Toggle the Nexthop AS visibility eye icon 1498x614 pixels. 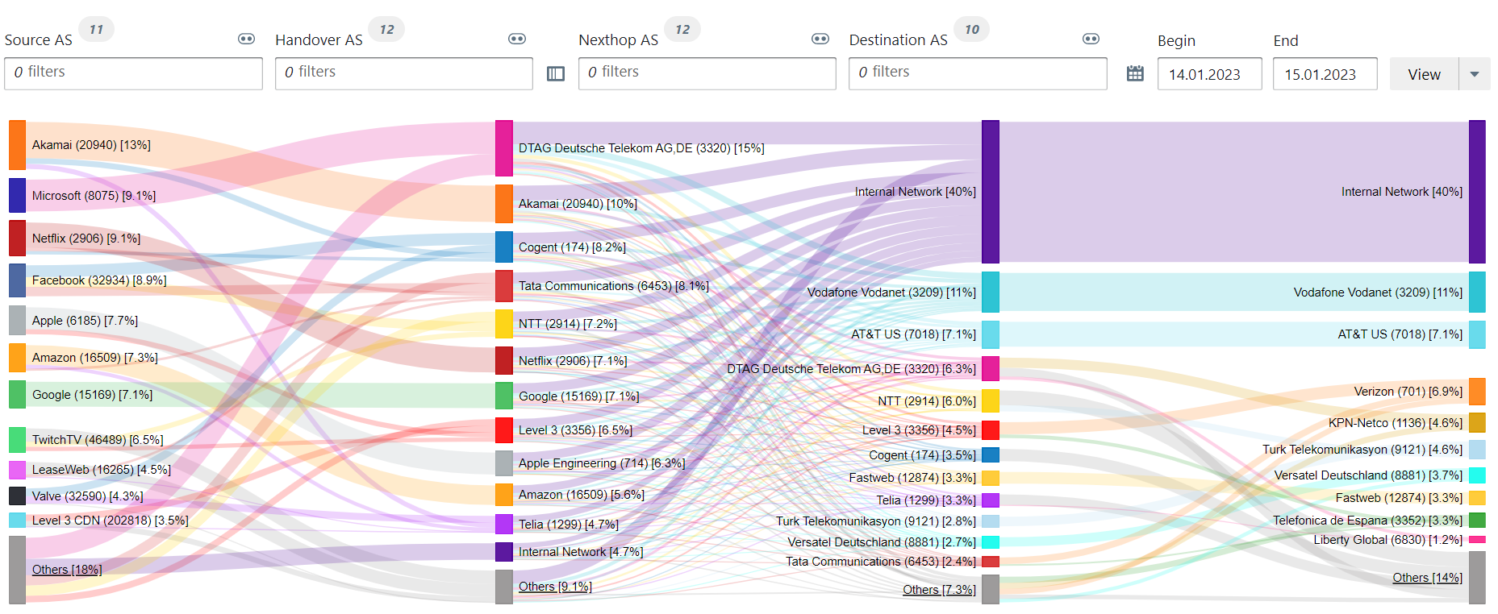(x=820, y=39)
